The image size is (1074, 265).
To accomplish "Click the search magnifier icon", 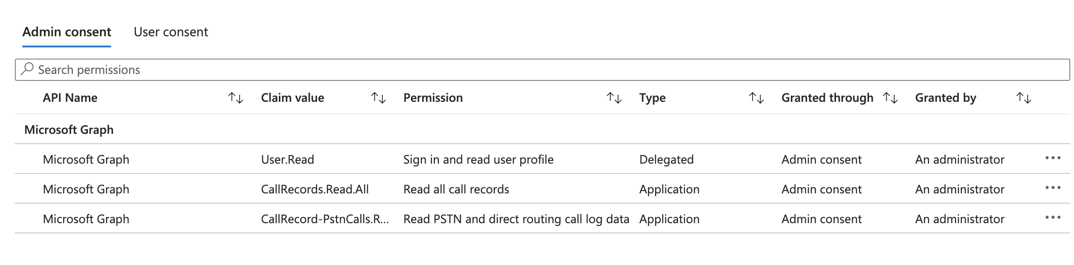I will click(x=27, y=69).
